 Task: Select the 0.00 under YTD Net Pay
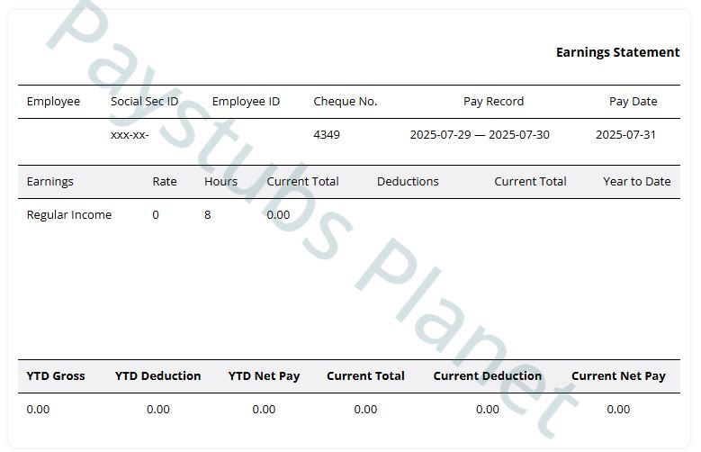[264, 410]
